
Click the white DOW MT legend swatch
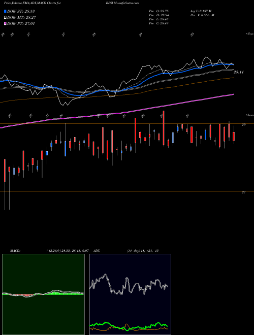(5, 18)
